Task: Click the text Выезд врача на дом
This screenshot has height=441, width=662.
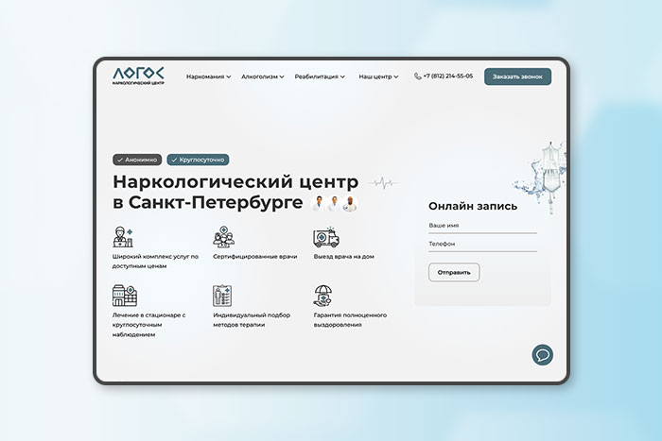Action: tap(343, 256)
